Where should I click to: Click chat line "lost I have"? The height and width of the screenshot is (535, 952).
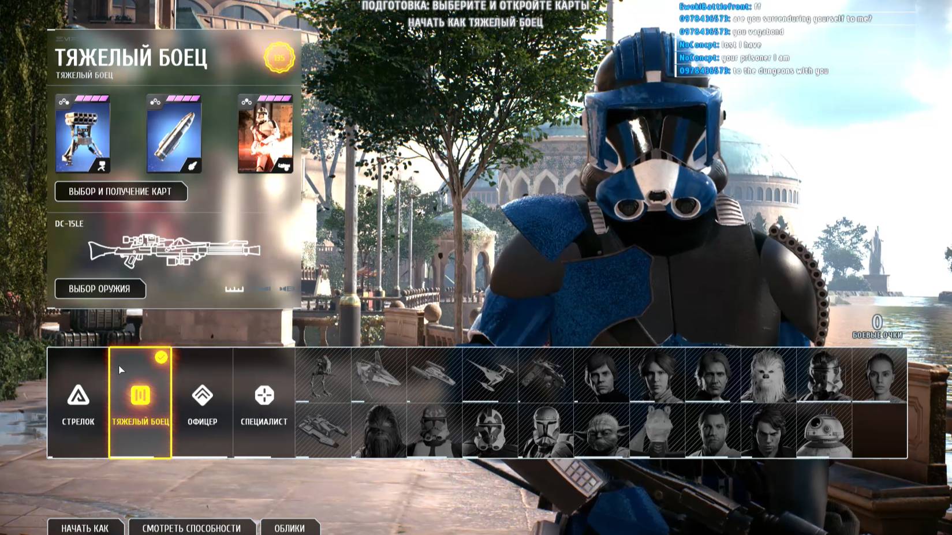coord(741,44)
